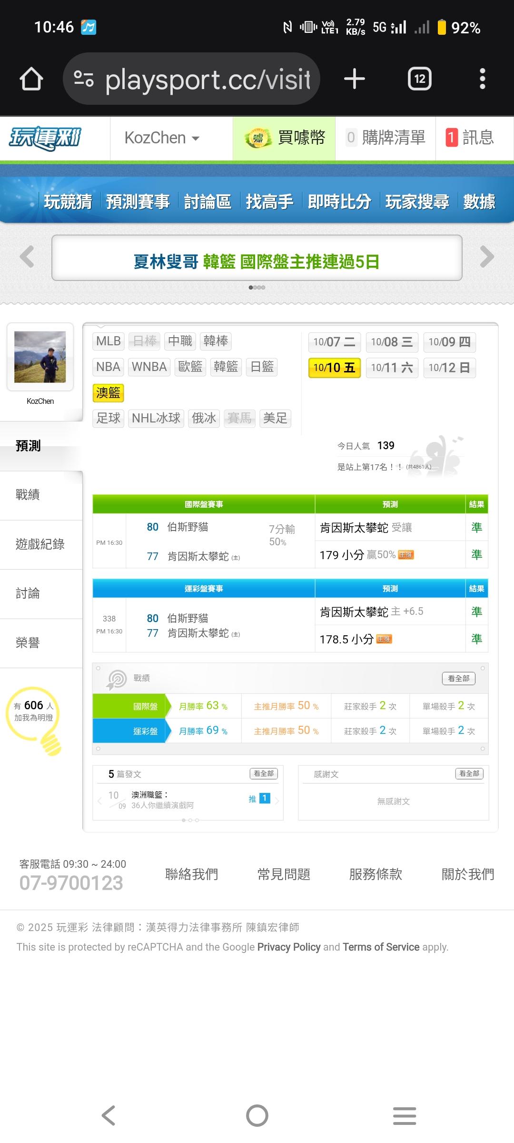514x1143 pixels.
Task: Open 玩家搜尋 player search
Action: [417, 201]
